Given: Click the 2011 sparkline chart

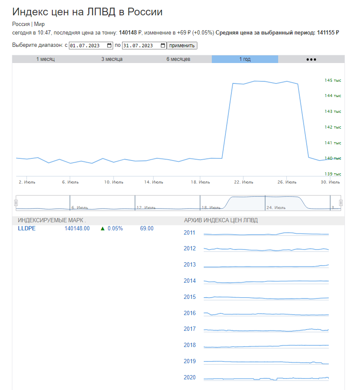Looking at the screenshot, I should [x=266, y=234].
